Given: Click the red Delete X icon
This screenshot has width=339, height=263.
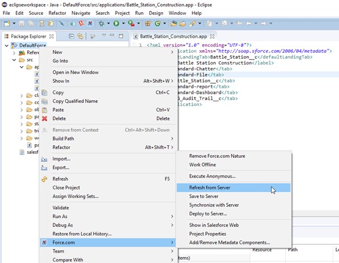Looking at the screenshot, I should click(x=45, y=118).
